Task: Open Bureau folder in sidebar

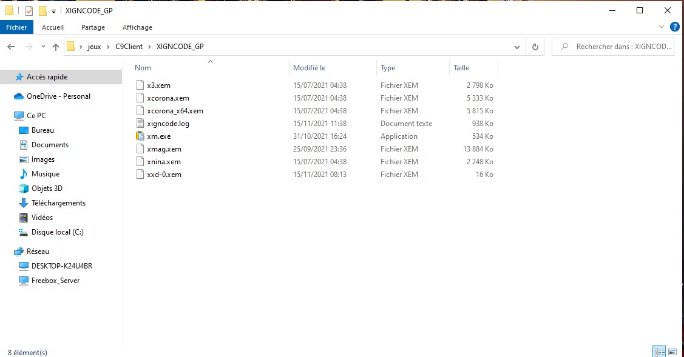Action: point(42,130)
